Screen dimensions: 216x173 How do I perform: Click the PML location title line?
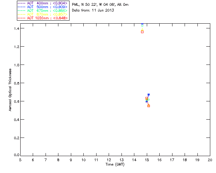[100, 4]
